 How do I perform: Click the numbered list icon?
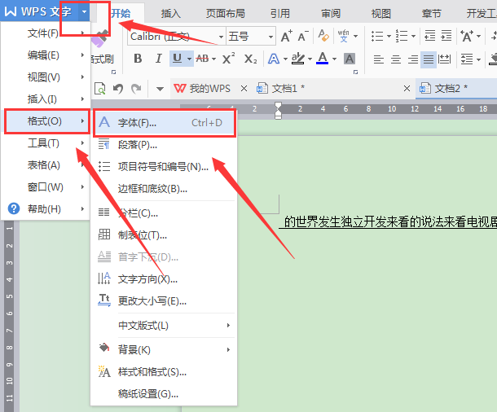[402, 36]
